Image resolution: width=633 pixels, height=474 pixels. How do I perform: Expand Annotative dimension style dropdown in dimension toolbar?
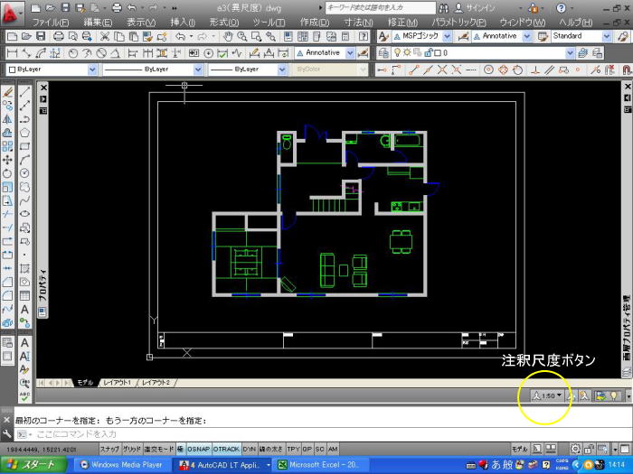[x=351, y=52]
